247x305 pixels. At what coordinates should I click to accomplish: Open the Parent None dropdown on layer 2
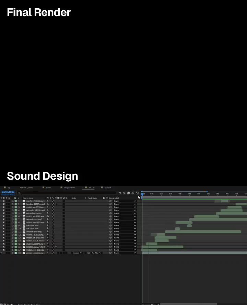coord(125,204)
